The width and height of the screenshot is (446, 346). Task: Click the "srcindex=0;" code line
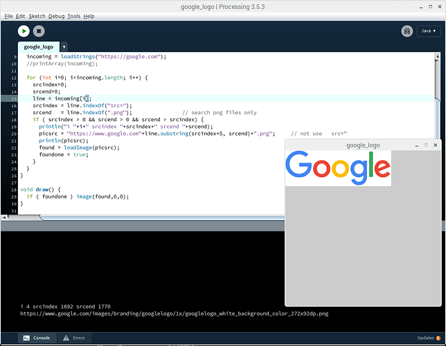[49, 84]
